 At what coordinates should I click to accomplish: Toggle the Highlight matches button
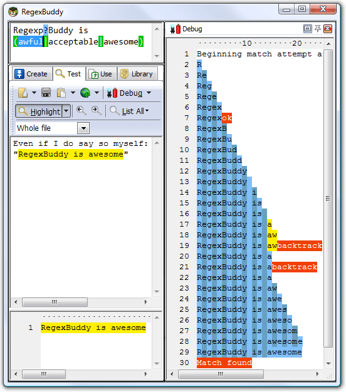(x=39, y=111)
